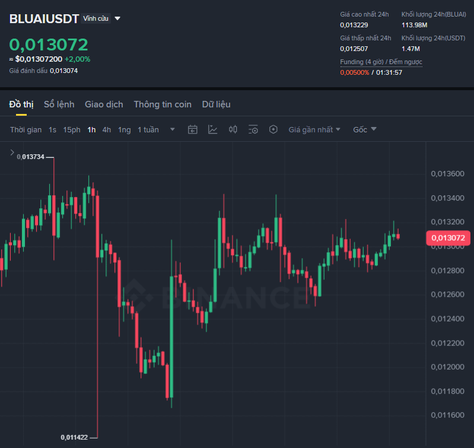This screenshot has height=448, width=474.
Task: Click the BLUAIUSDT symbol title
Action: tap(44, 19)
